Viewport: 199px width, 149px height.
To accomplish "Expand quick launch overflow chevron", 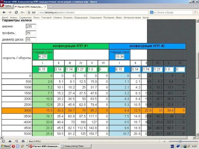I will click(x=27, y=146).
